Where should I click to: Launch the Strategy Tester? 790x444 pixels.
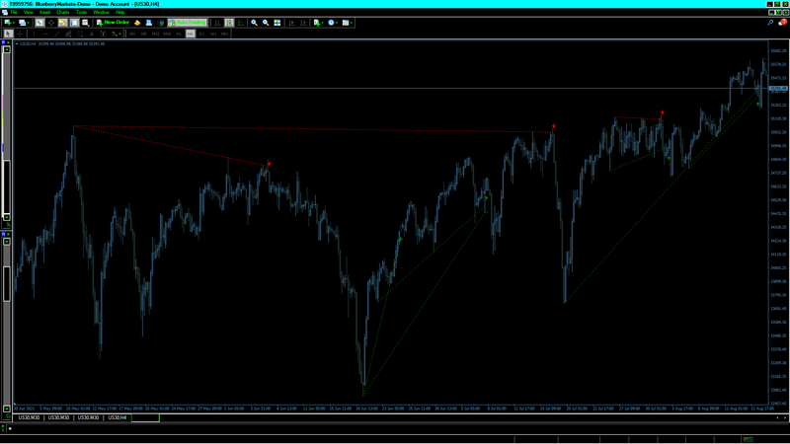tap(86, 23)
